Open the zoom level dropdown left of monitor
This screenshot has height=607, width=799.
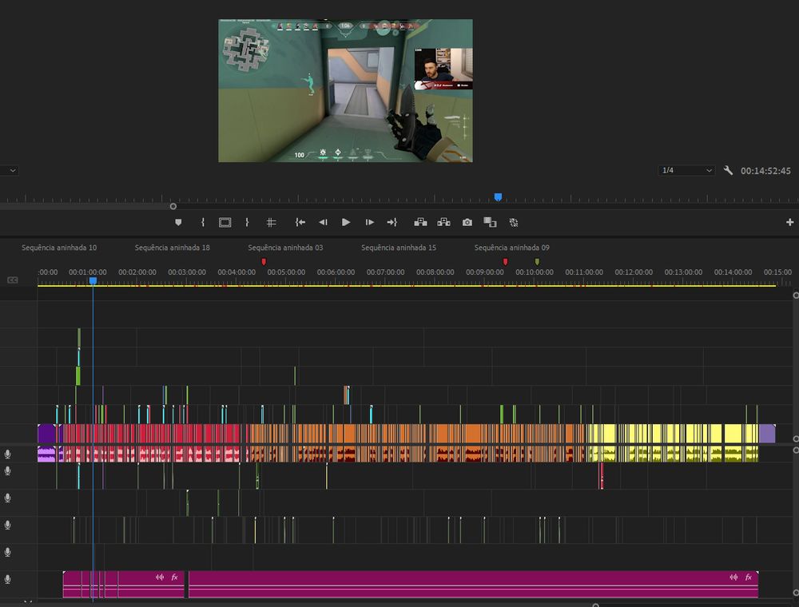9,171
